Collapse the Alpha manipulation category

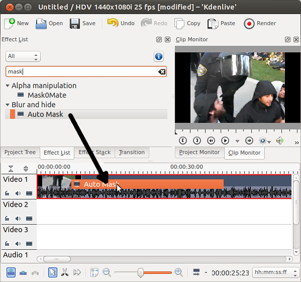point(8,85)
